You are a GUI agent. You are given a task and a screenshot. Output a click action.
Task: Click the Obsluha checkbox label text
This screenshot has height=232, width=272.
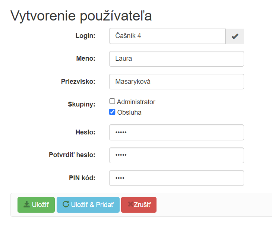(129, 112)
